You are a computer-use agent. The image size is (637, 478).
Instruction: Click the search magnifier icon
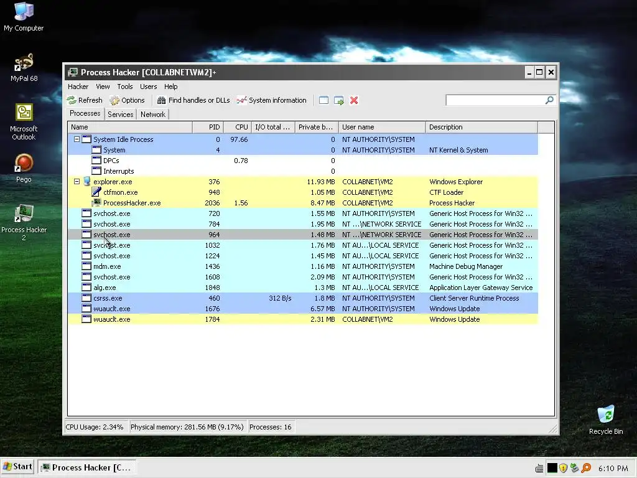pos(549,100)
